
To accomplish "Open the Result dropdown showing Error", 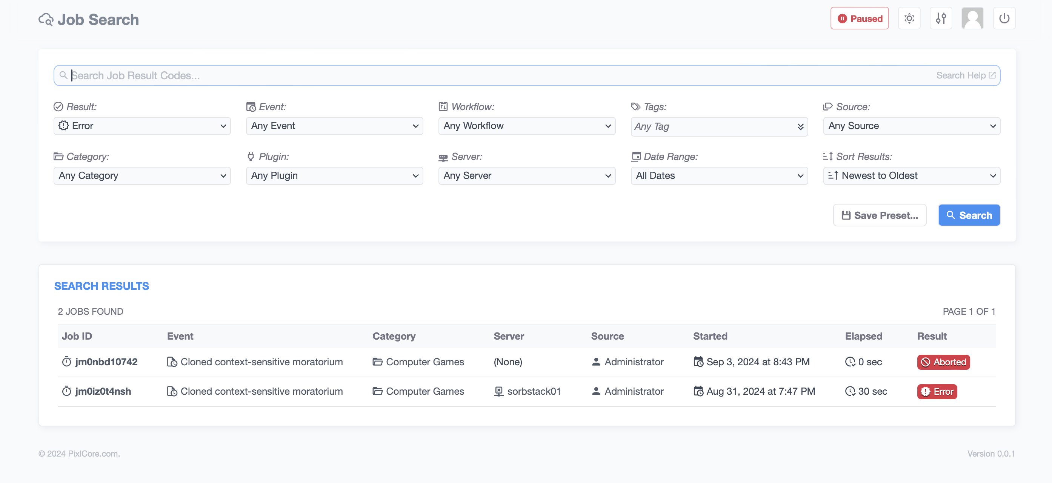I will pos(142,126).
